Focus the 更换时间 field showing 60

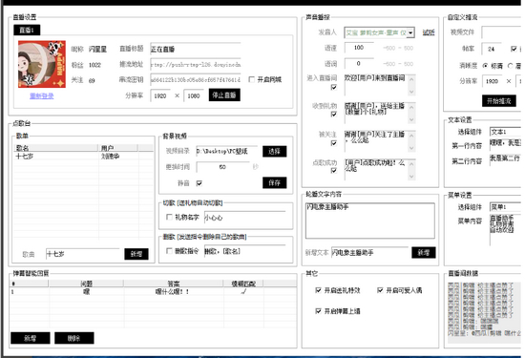[x=223, y=167]
